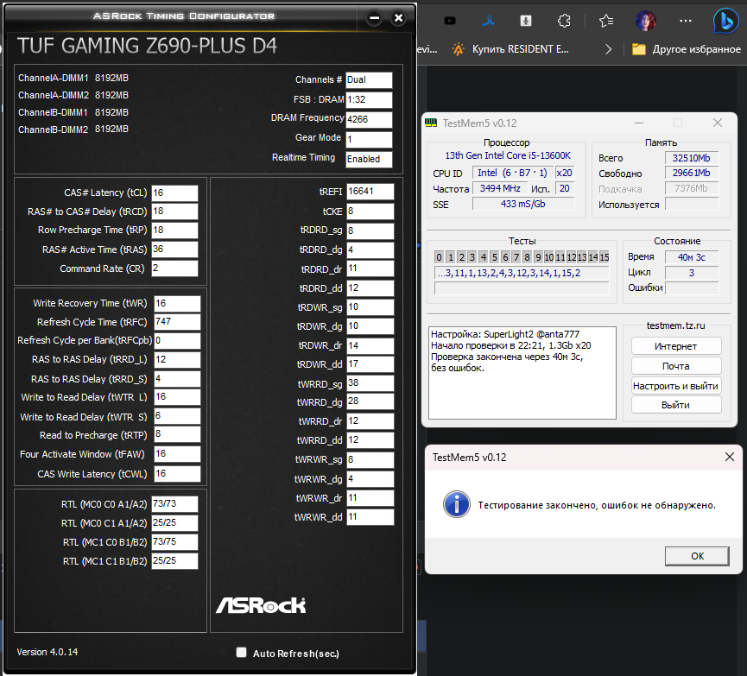Close the ASRock Timing Configurator window
Viewport: 747px width, 676px height.
tap(398, 18)
